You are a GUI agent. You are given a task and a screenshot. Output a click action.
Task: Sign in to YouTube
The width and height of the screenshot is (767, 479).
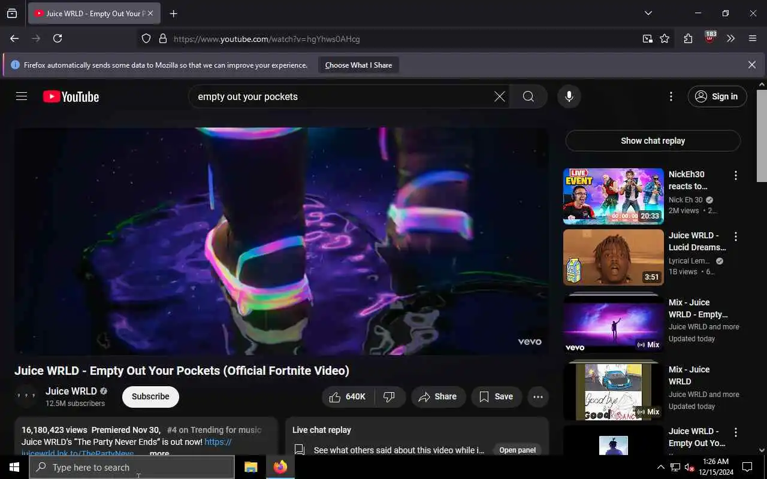tap(717, 96)
